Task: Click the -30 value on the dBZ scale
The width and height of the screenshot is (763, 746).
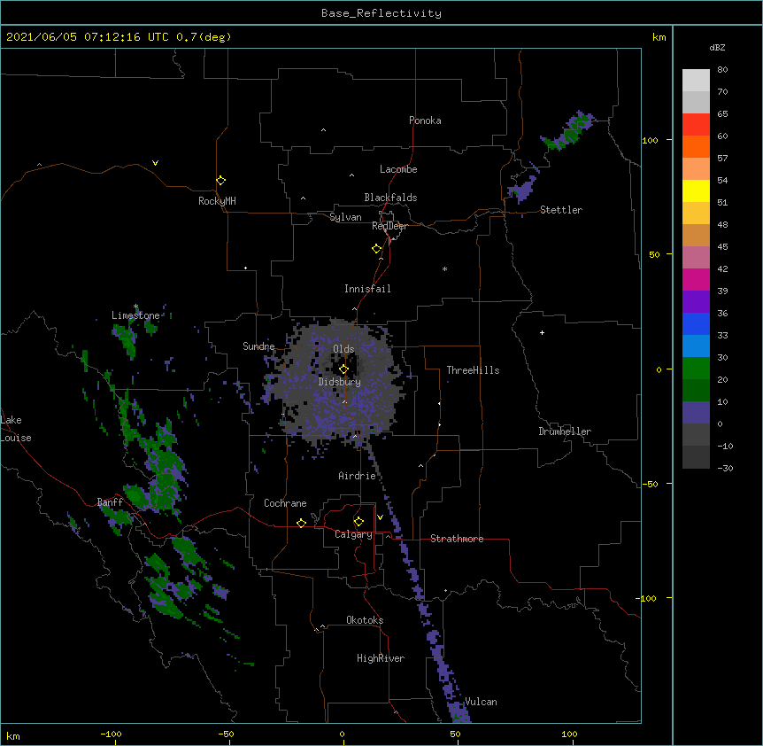Action: [725, 468]
